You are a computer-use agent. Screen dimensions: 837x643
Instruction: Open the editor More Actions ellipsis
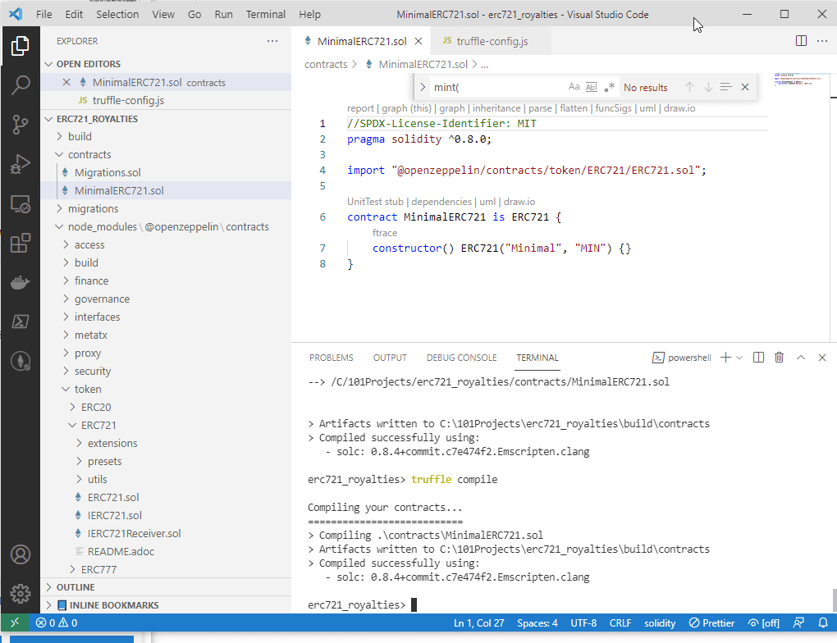(822, 41)
